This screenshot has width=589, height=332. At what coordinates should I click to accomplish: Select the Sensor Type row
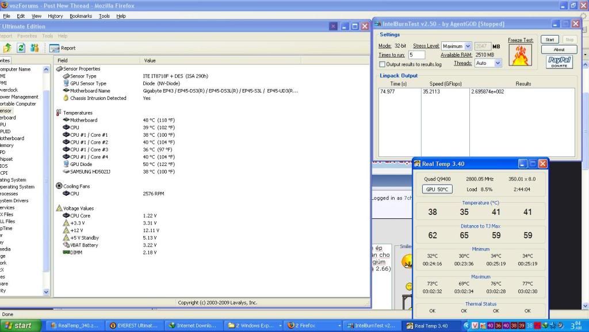coord(212,76)
